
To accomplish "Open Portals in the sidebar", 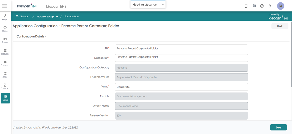I will [x=5, y=40].
